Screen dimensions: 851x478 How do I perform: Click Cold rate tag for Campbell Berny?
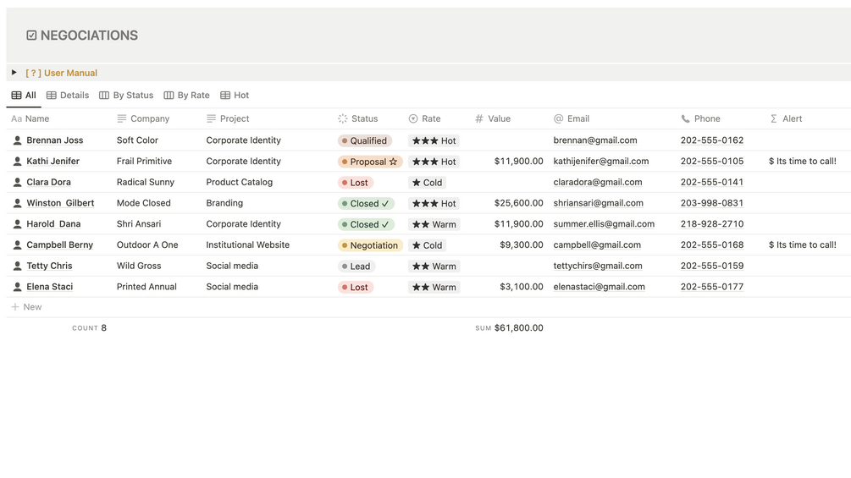pyautogui.click(x=427, y=245)
